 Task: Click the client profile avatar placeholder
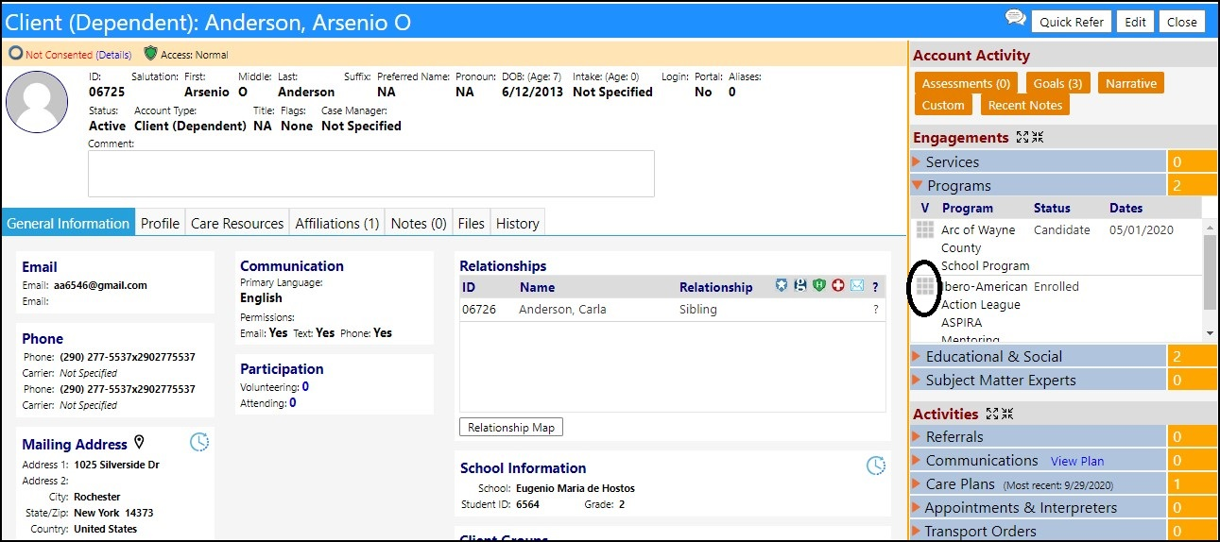coord(37,101)
